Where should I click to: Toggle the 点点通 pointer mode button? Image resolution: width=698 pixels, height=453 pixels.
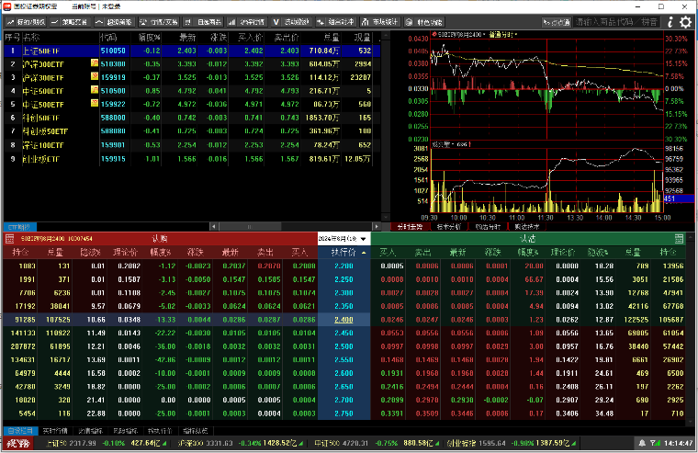(x=556, y=22)
